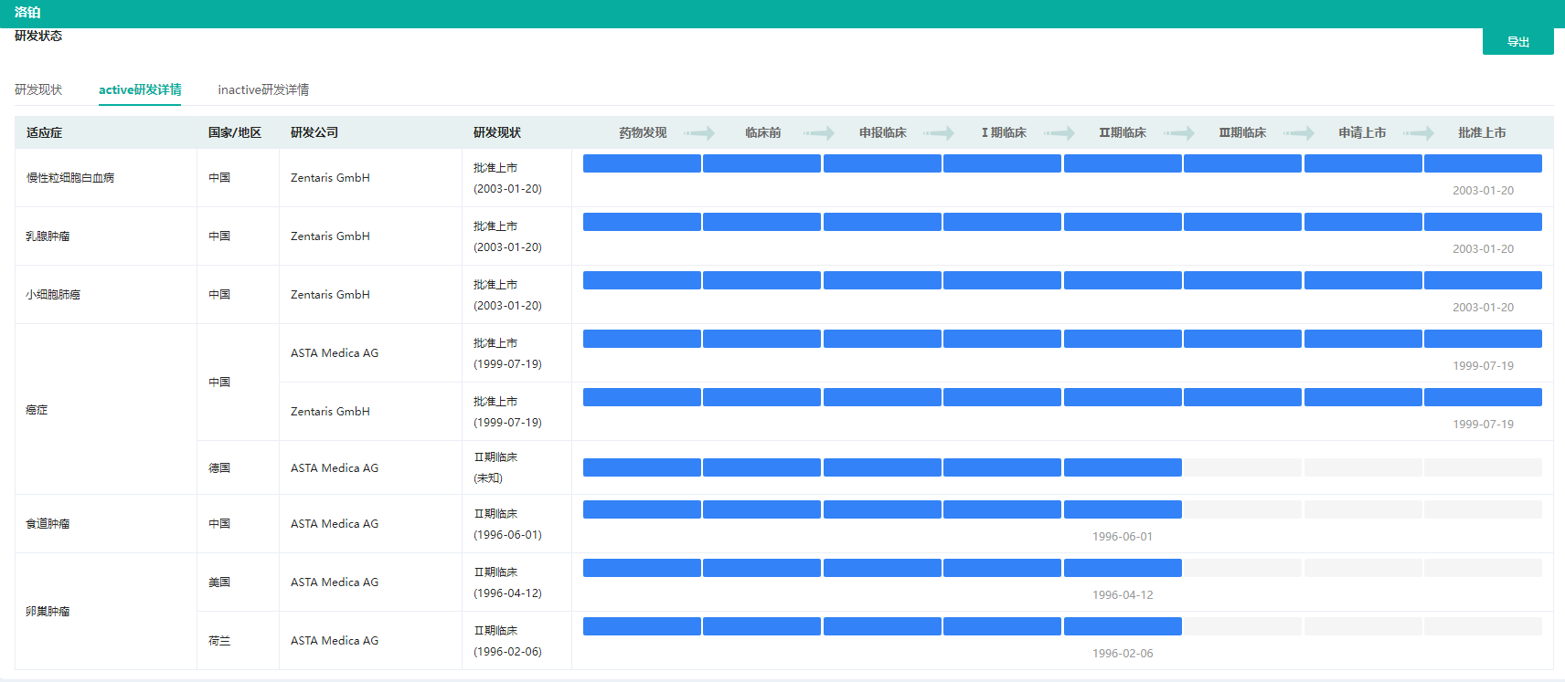The image size is (1565, 682).
Task: Click the grey III期临床 segment in 德国 row
Action: 1242,467
